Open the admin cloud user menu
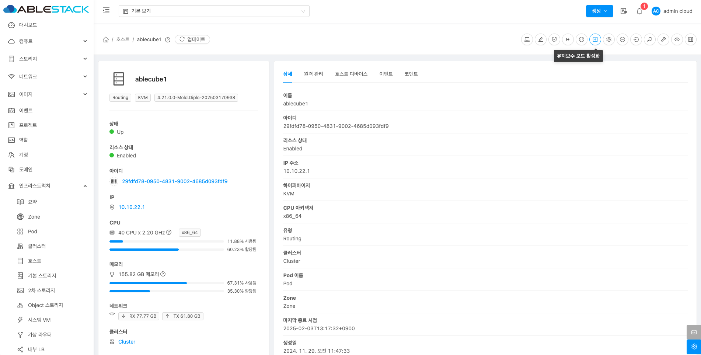Screen dimensions: 701x355 click(x=672, y=11)
